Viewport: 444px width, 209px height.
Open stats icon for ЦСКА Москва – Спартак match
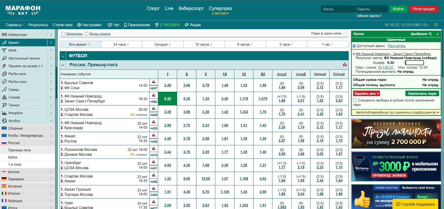click(x=154, y=109)
